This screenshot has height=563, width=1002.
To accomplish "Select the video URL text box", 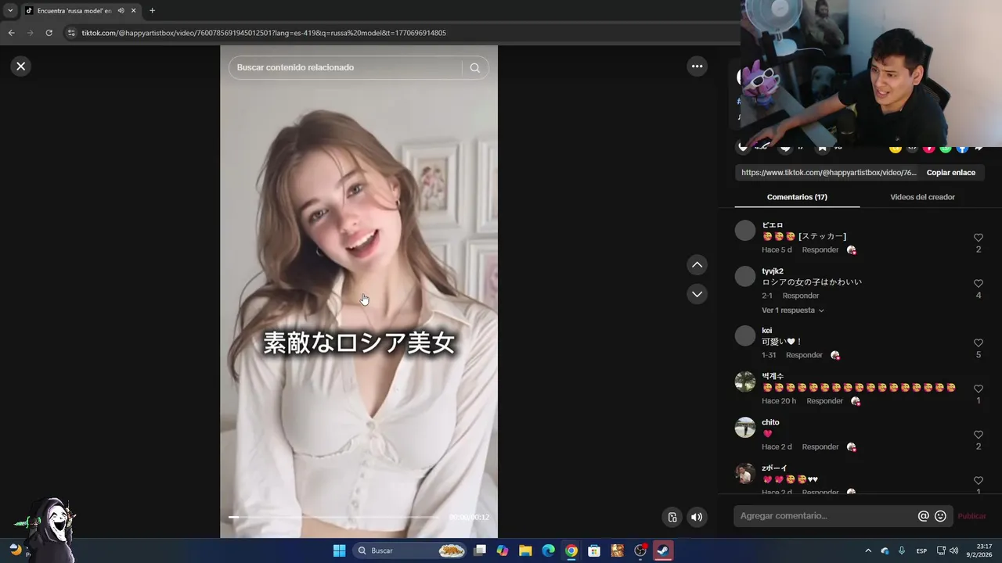I will 827,173.
